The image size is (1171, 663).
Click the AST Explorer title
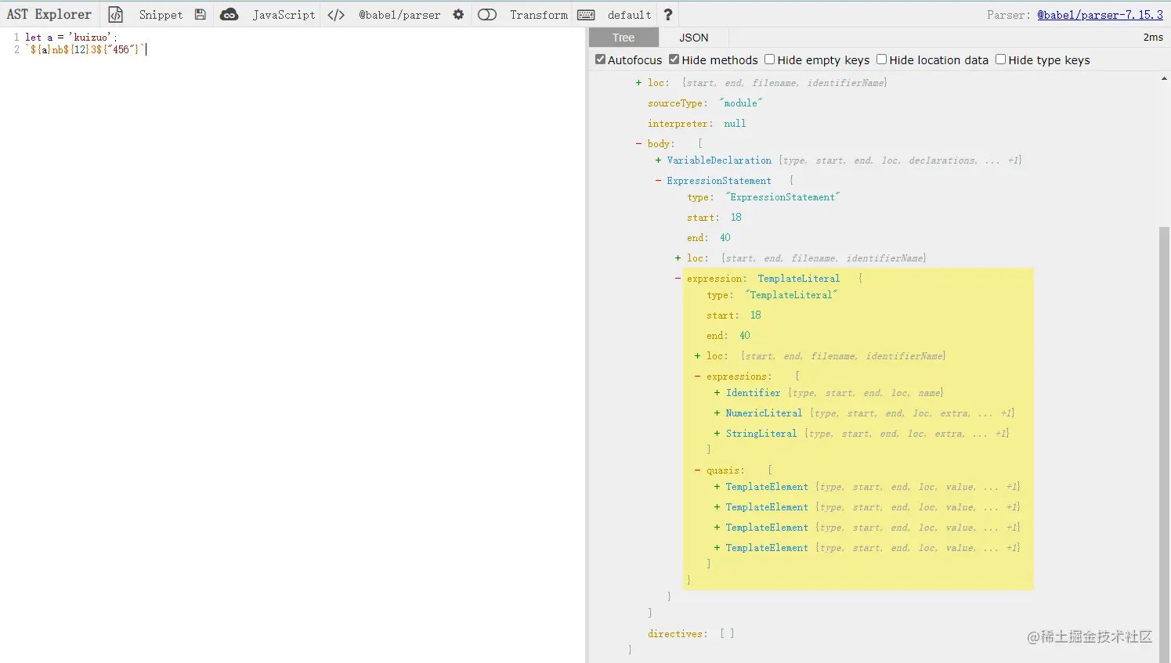[49, 14]
